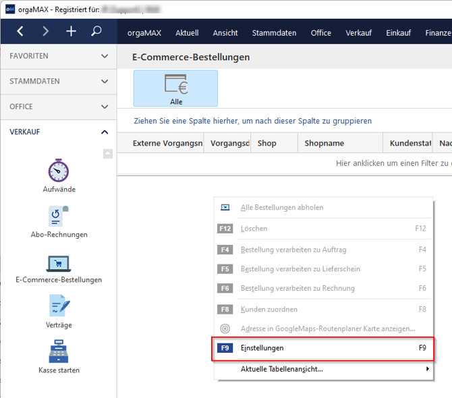Open the search magnifier icon
Viewport: 452px width, 398px height.
pos(96,31)
